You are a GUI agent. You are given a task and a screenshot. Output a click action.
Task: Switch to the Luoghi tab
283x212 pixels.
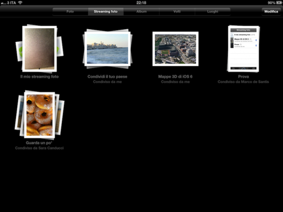point(212,11)
